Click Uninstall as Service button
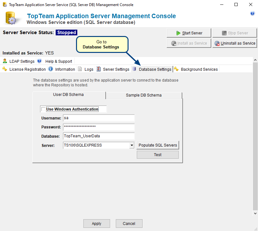258x231 pixels. coord(235,43)
